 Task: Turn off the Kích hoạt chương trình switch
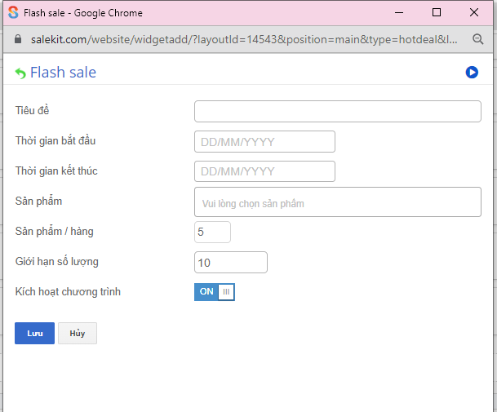click(x=215, y=291)
